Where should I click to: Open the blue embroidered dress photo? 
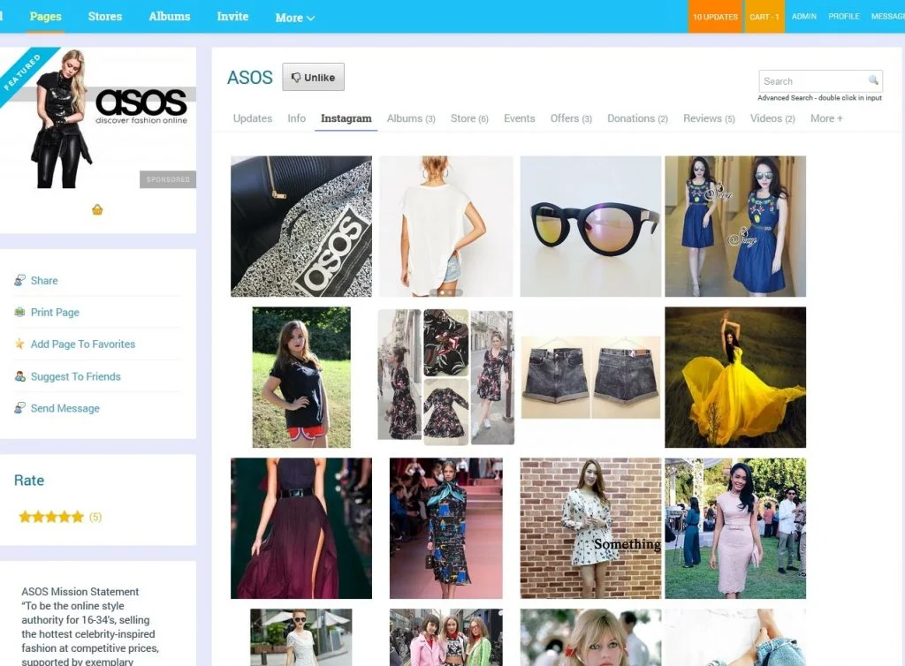pyautogui.click(x=735, y=226)
